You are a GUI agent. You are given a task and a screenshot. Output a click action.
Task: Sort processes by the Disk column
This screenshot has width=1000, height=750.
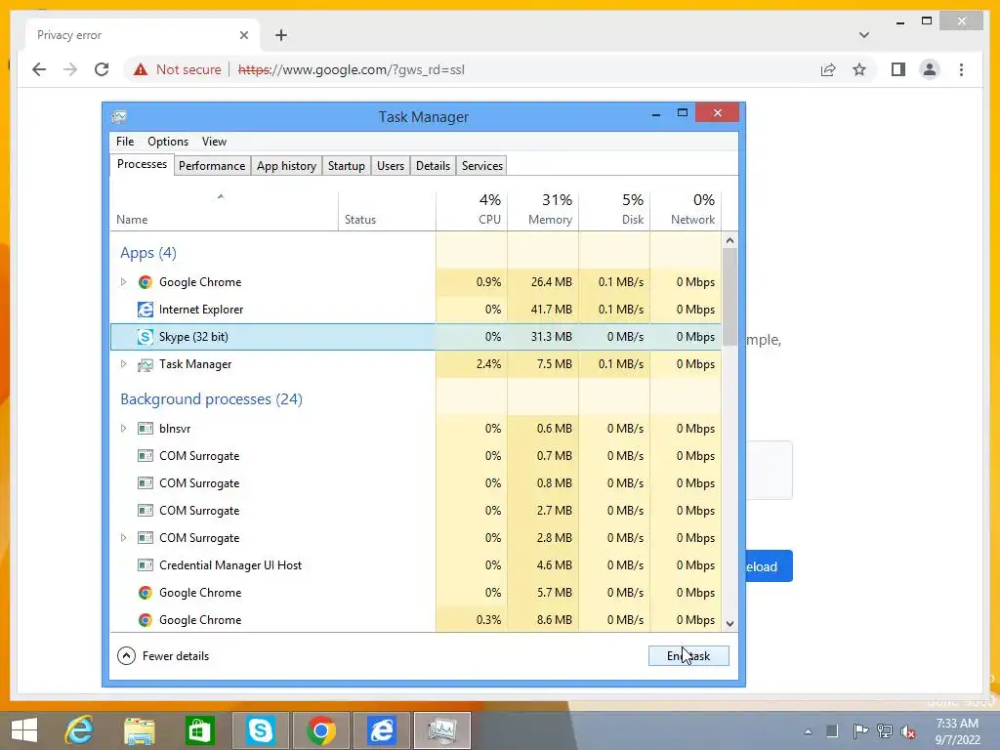615,210
